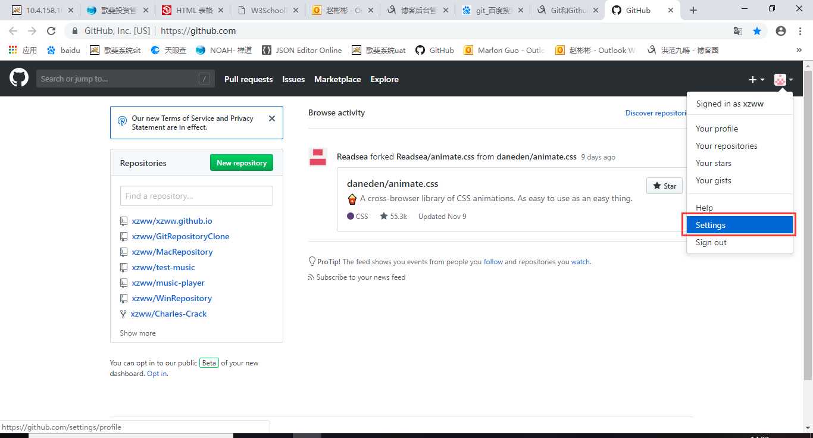Open Issues in header
This screenshot has width=813, height=438.
[x=293, y=79]
